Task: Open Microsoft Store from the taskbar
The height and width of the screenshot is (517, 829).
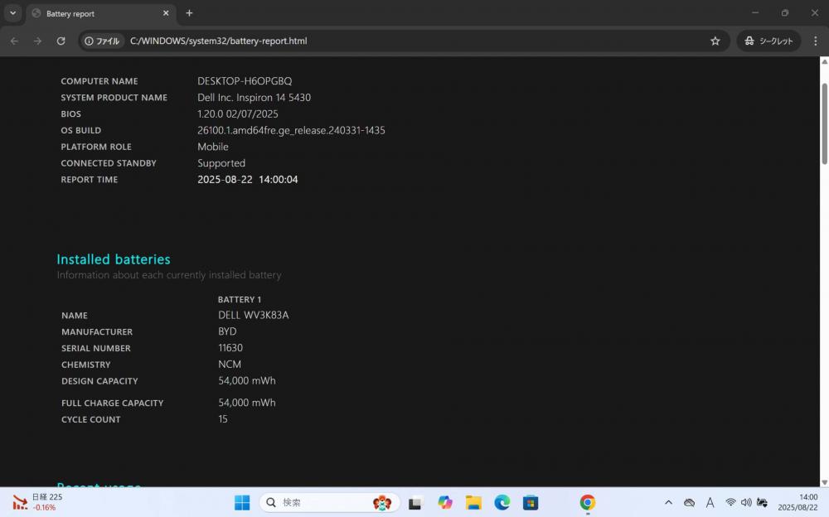Action: (531, 502)
